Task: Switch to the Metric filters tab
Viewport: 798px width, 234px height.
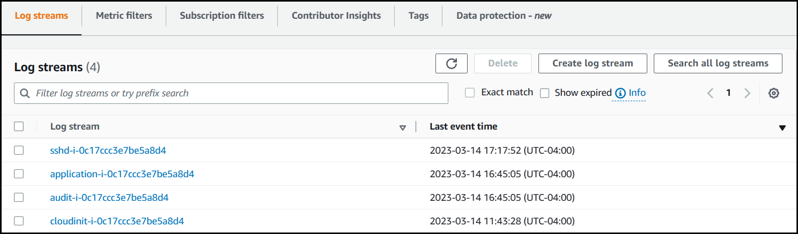Action: [x=124, y=16]
